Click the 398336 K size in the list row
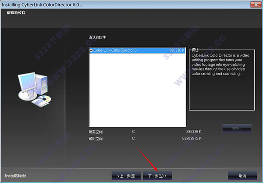The image size is (263, 183). 177,50
